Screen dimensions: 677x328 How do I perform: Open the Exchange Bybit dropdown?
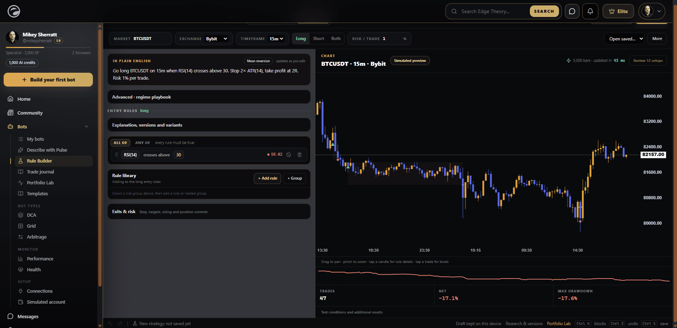pyautogui.click(x=217, y=39)
